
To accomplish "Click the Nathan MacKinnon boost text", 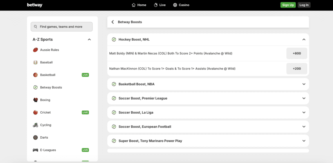I will point(172,69).
